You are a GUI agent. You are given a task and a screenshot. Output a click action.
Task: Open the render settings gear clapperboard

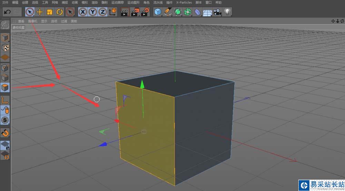145,12
